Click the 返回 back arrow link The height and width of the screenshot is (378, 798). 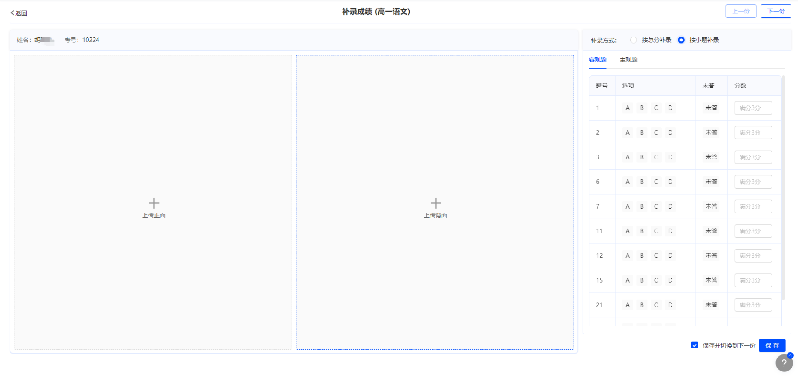coord(19,13)
